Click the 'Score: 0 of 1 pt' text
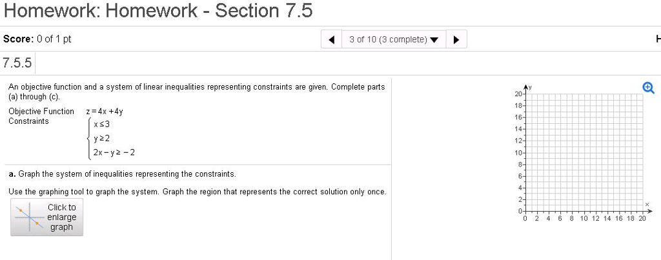Screen dimensions: 661x260 [x=37, y=39]
